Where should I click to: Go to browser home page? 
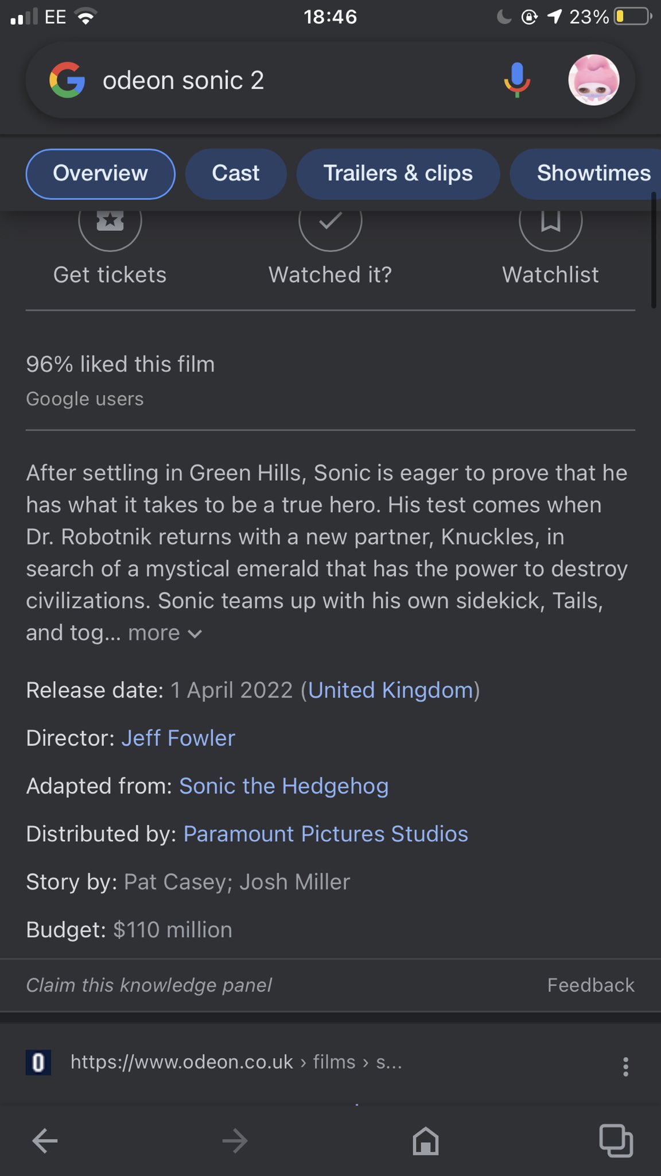click(425, 1140)
